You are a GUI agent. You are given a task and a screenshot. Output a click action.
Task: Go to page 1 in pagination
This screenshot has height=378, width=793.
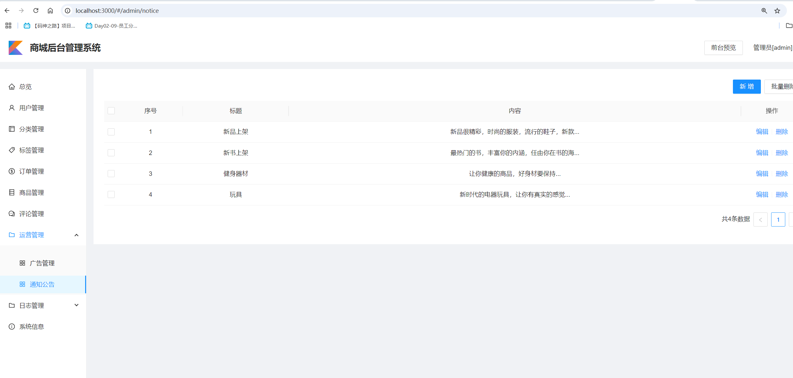(778, 219)
